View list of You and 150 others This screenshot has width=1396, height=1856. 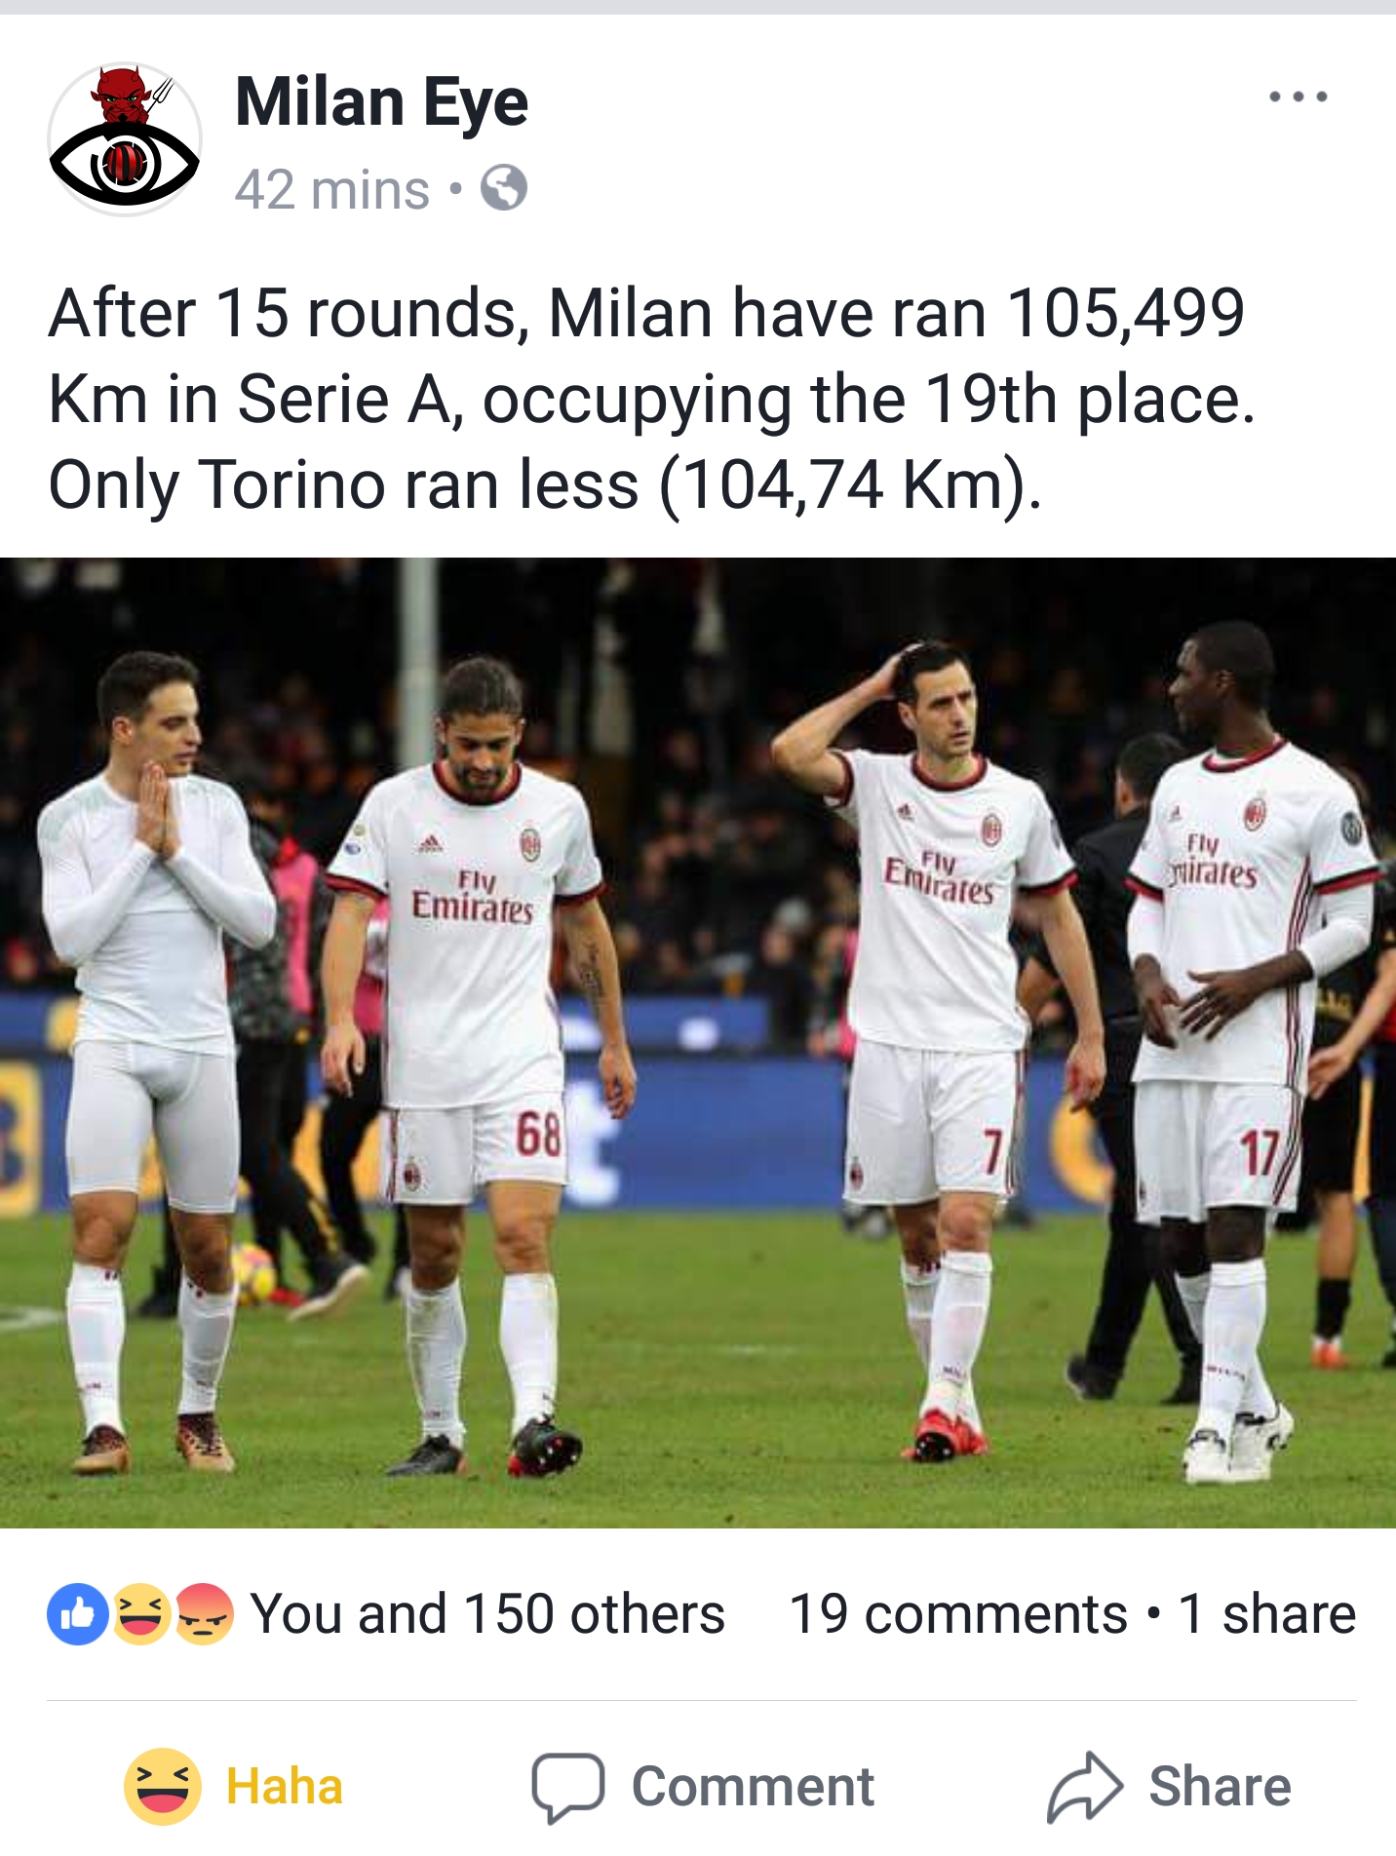tap(487, 1614)
